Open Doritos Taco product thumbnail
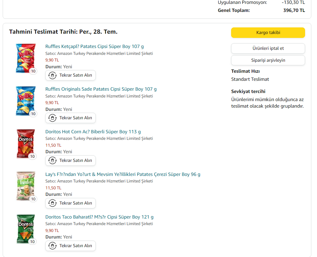This screenshot has height=257, width=317. point(26,229)
